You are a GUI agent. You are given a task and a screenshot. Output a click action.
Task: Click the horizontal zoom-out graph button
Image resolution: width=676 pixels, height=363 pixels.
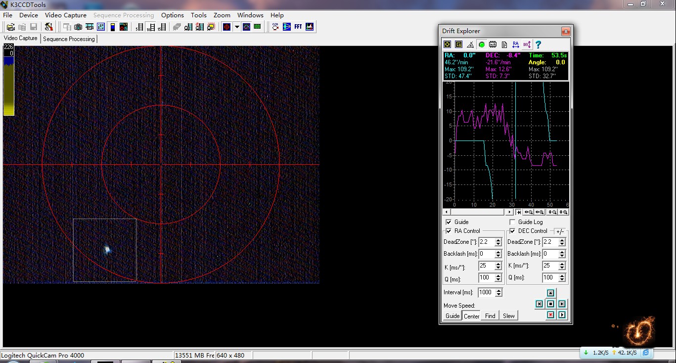point(528,212)
